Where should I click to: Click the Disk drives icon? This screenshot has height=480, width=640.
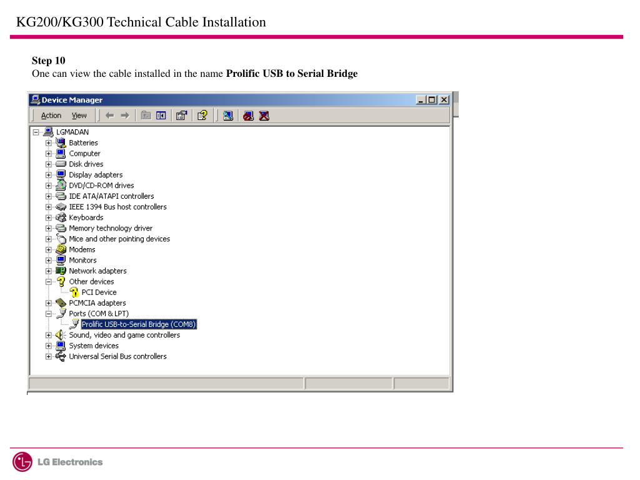[x=61, y=164]
